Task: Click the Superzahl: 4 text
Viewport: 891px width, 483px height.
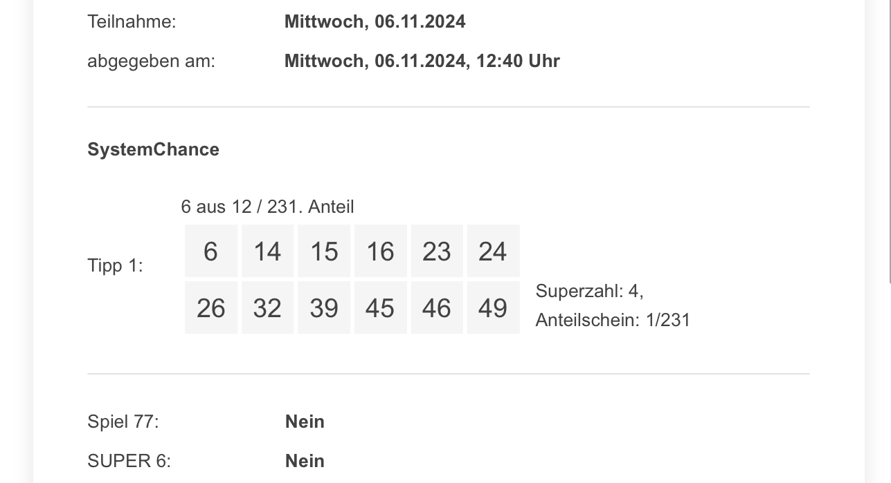Action: coord(589,291)
